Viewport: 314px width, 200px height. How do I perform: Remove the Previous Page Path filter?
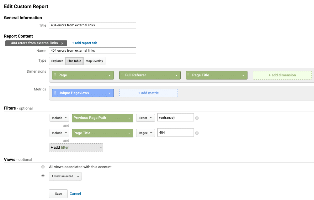click(197, 118)
